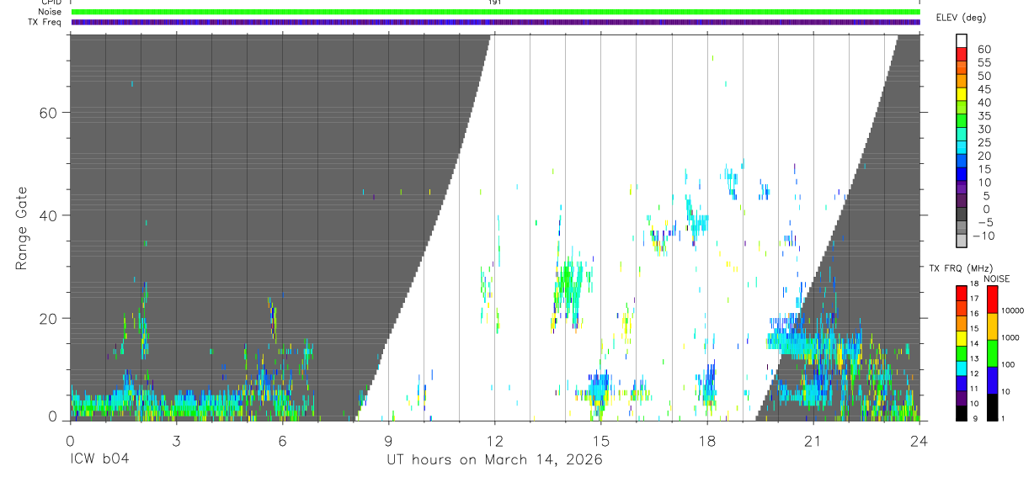Click the x-axis tick label 6
This screenshot has height=477, width=1034.
tap(282, 441)
